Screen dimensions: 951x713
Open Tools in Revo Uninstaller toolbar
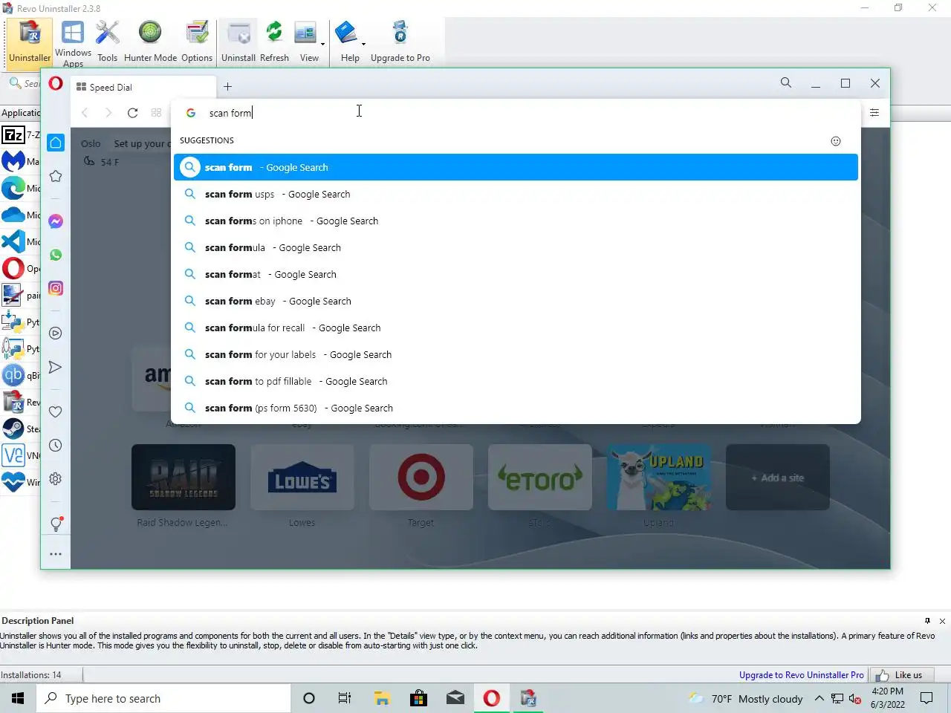pyautogui.click(x=107, y=42)
